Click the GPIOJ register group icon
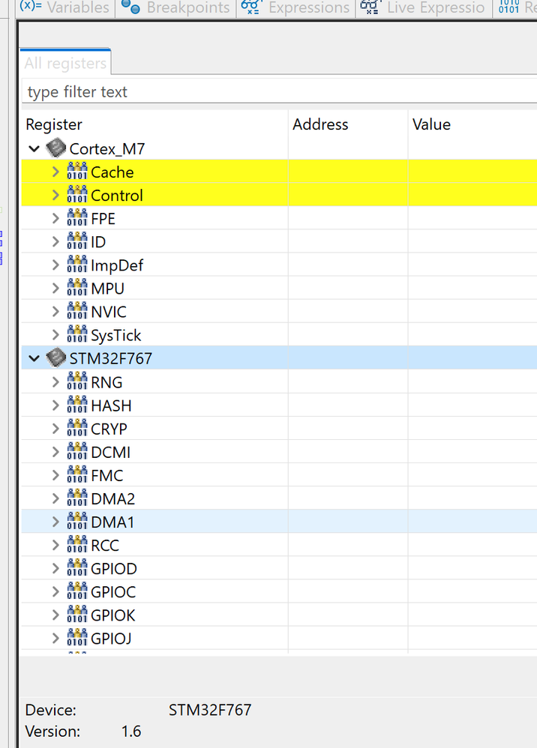537x748 pixels. pyautogui.click(x=76, y=637)
